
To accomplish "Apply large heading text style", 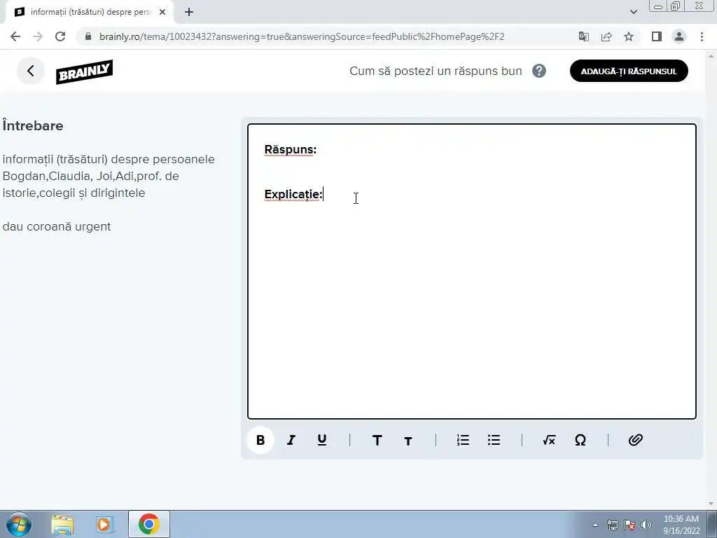I will pos(377,440).
